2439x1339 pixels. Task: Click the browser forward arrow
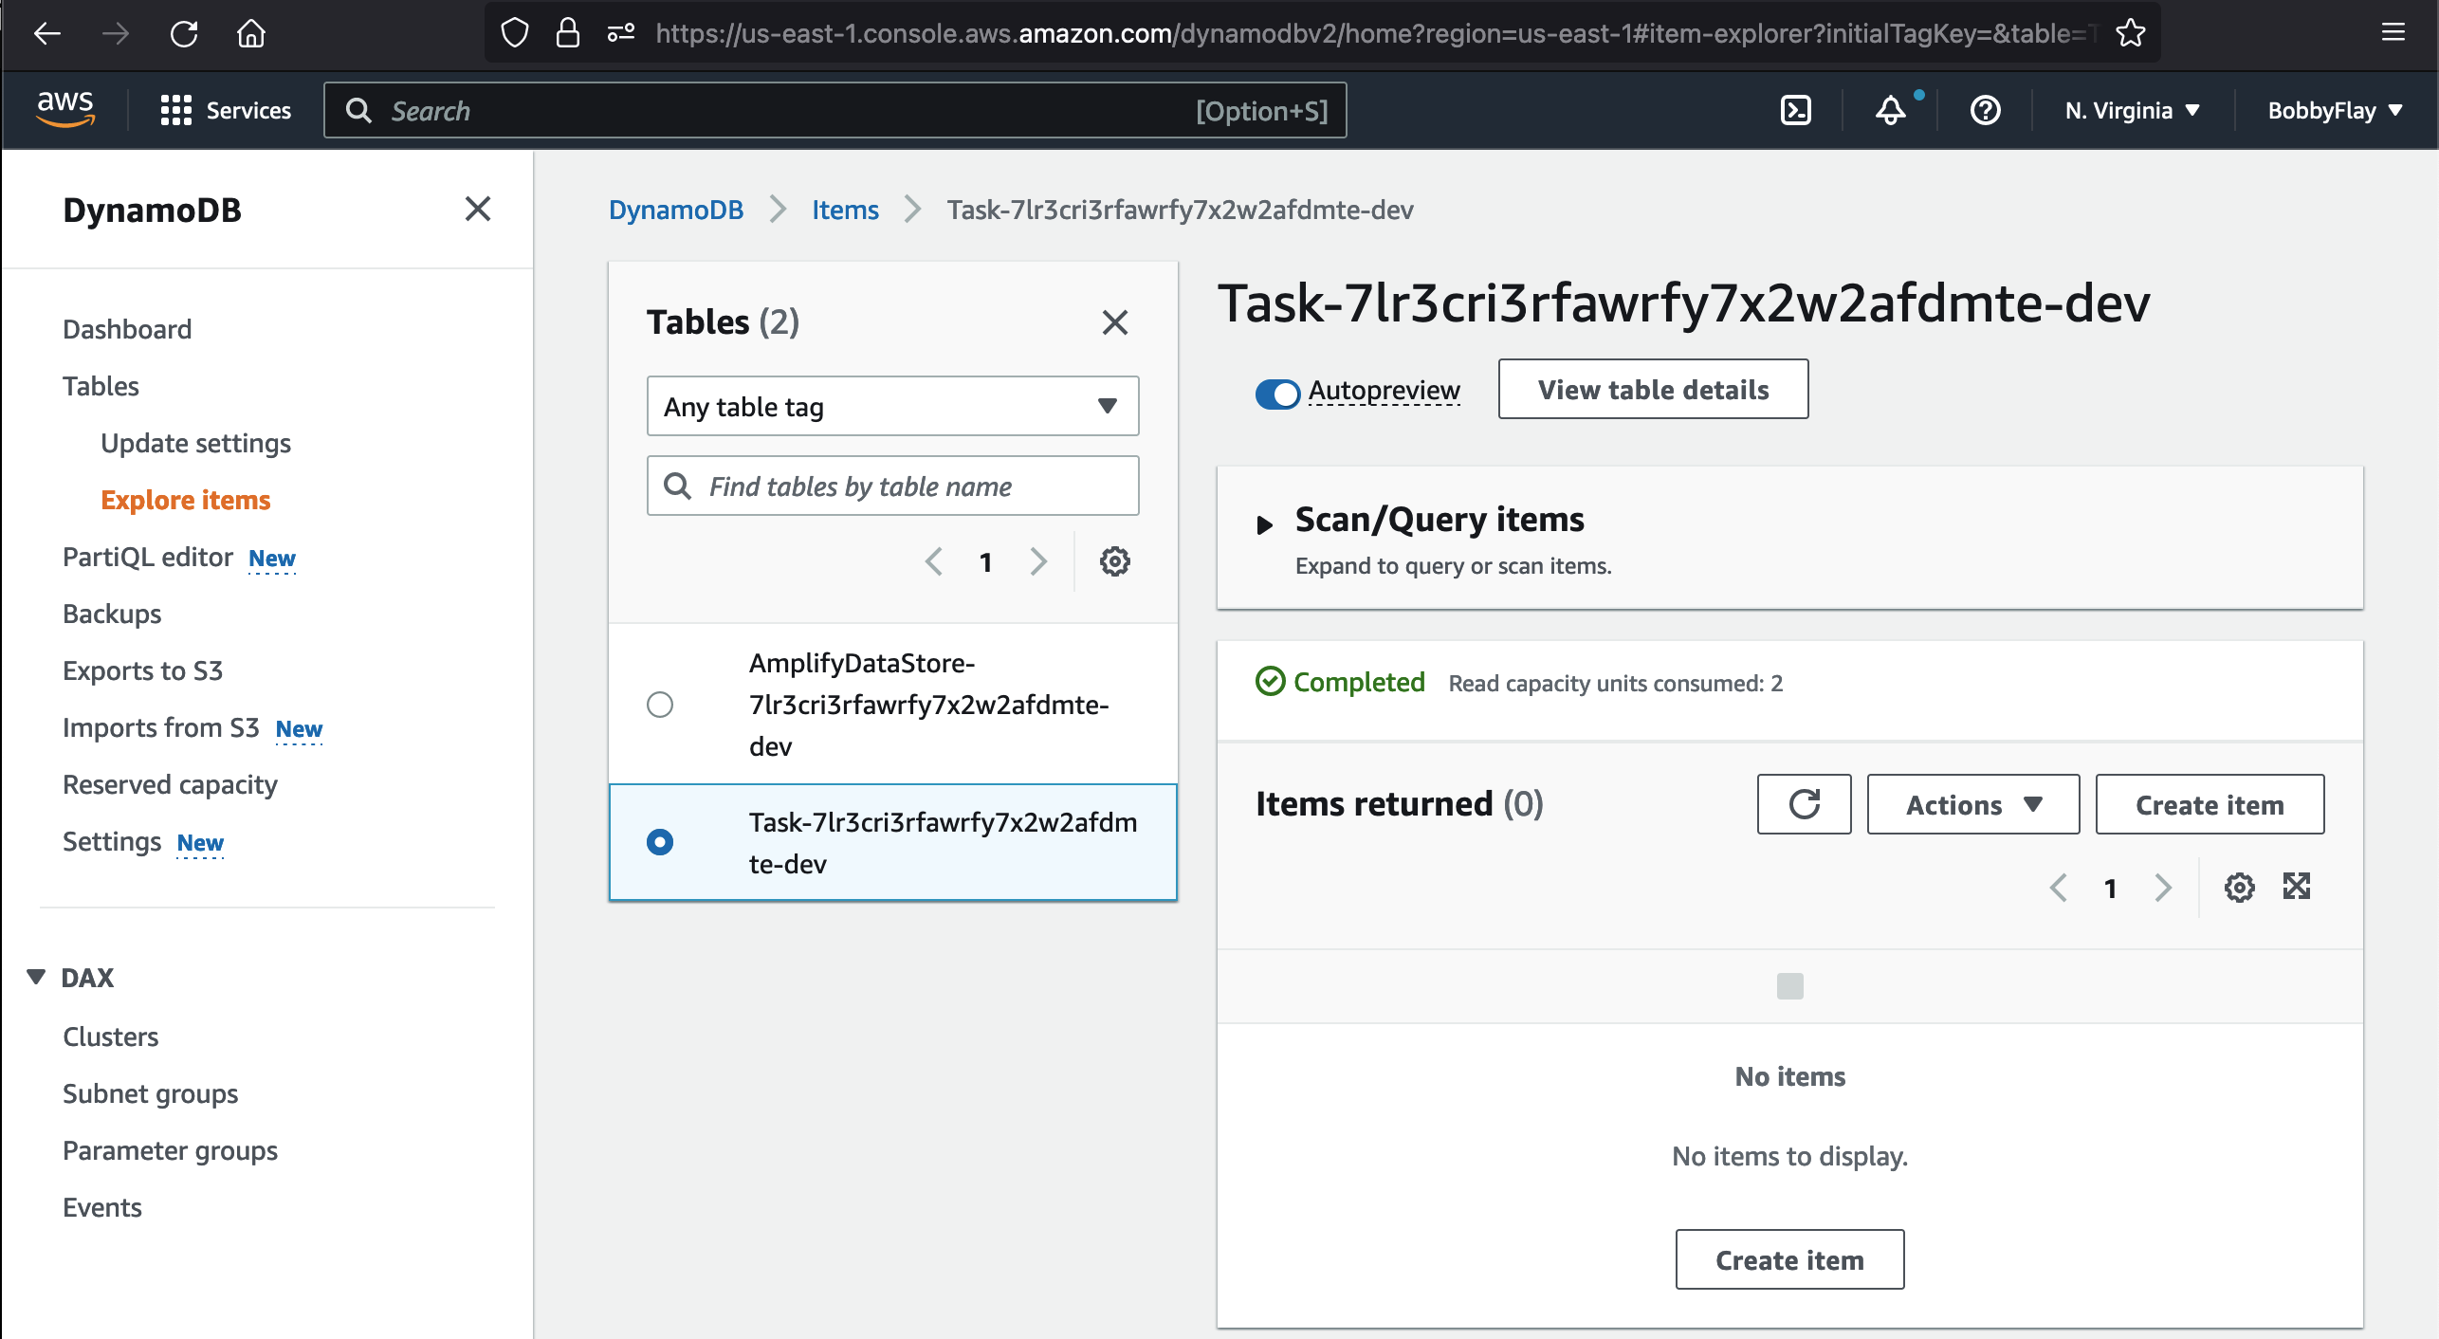116,34
